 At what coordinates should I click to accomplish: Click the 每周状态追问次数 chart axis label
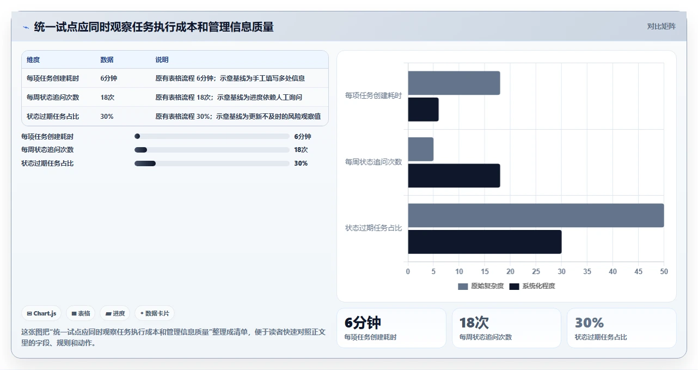pos(374,162)
